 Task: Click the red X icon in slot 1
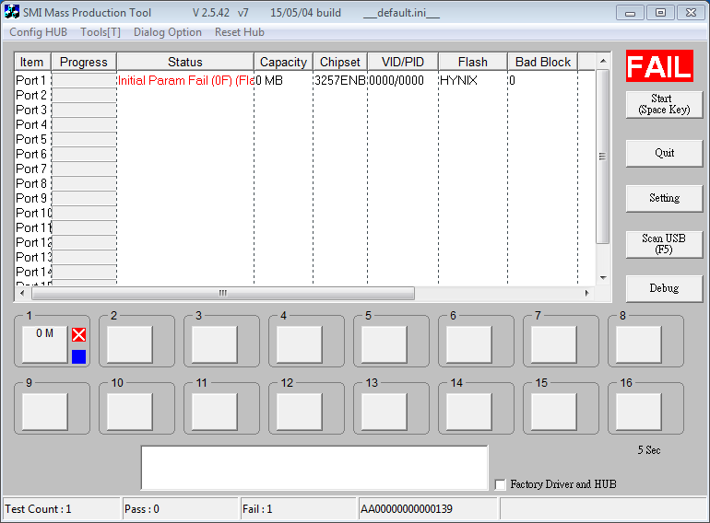click(x=78, y=335)
